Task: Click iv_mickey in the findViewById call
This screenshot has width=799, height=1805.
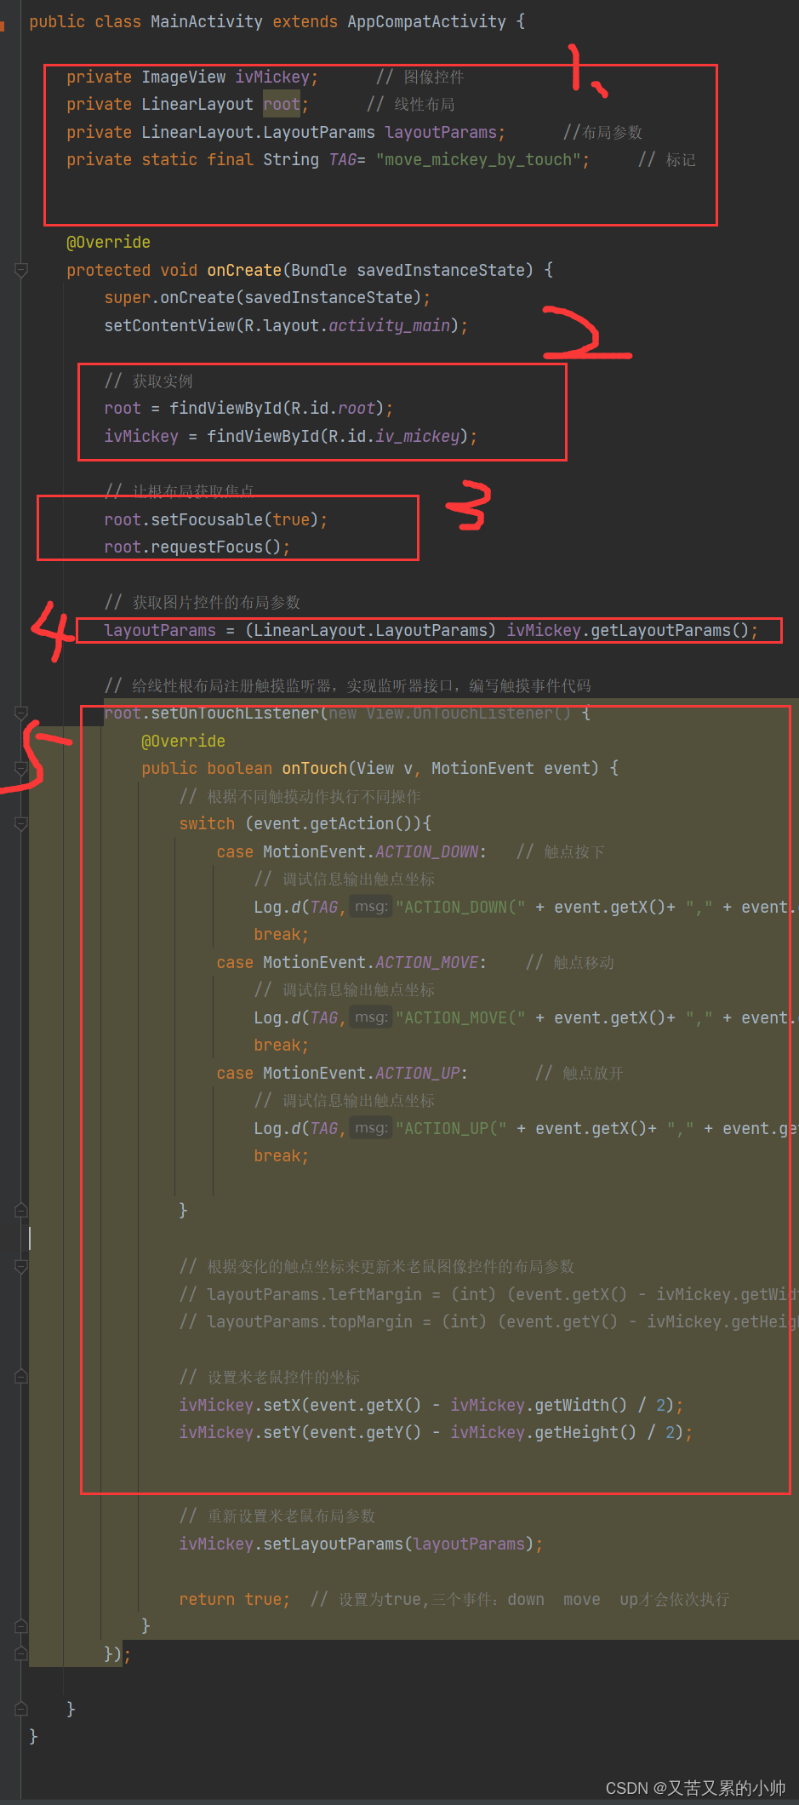Action: (x=417, y=437)
